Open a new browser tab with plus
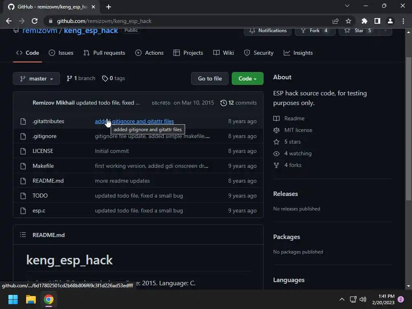The image size is (412, 309). (109, 7)
